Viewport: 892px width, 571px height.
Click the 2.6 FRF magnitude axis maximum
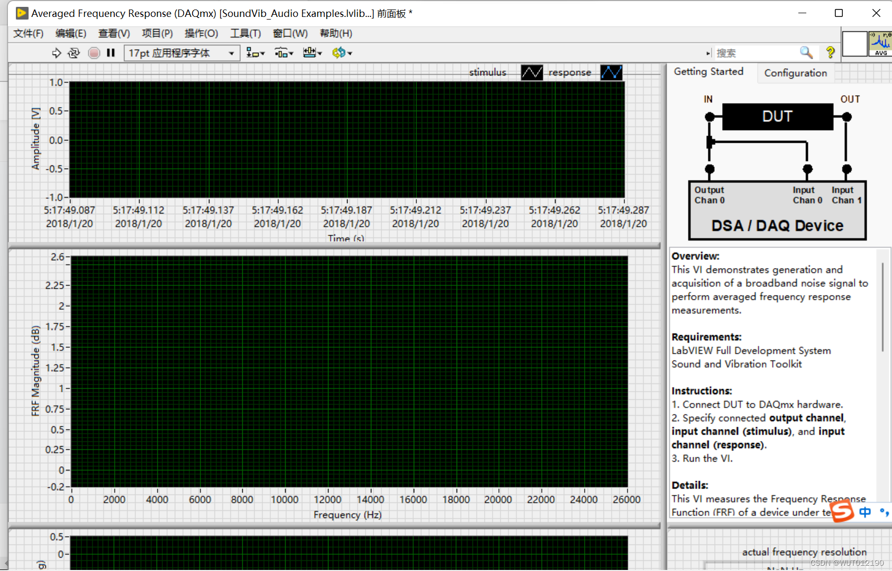point(57,257)
